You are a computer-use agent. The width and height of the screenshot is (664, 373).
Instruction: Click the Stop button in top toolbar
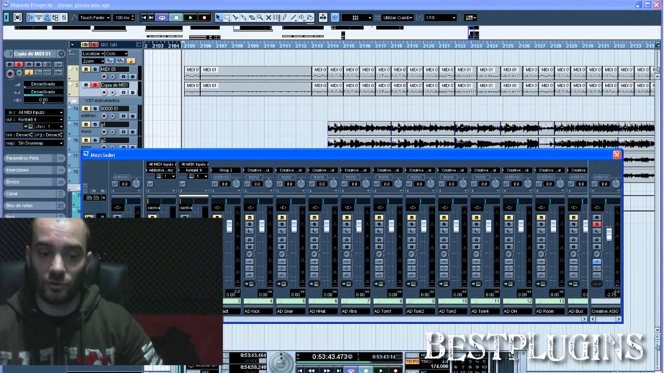tap(176, 18)
